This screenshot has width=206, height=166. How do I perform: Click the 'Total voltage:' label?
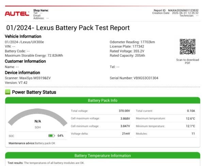coord(79,111)
